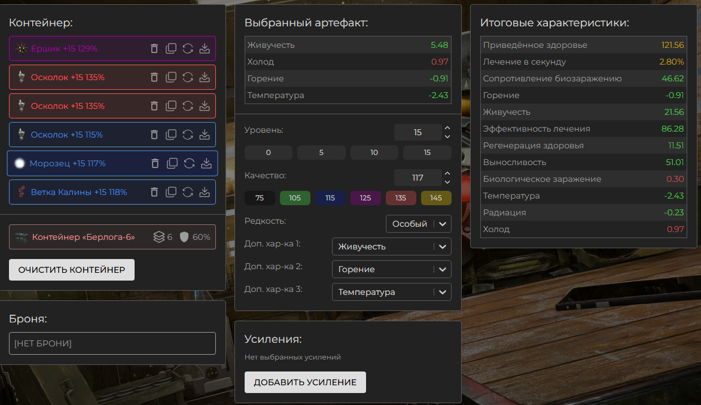Click the Морозец white orb icon
701x405 pixels.
20,163
